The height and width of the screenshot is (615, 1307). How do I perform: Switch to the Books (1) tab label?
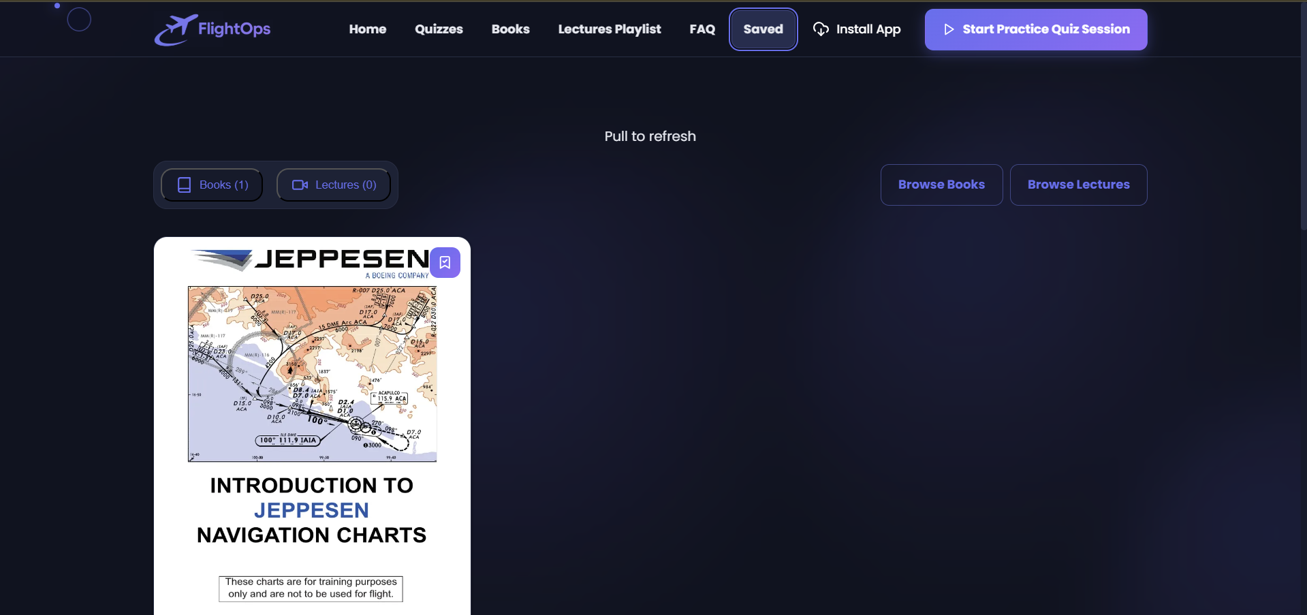[223, 185]
